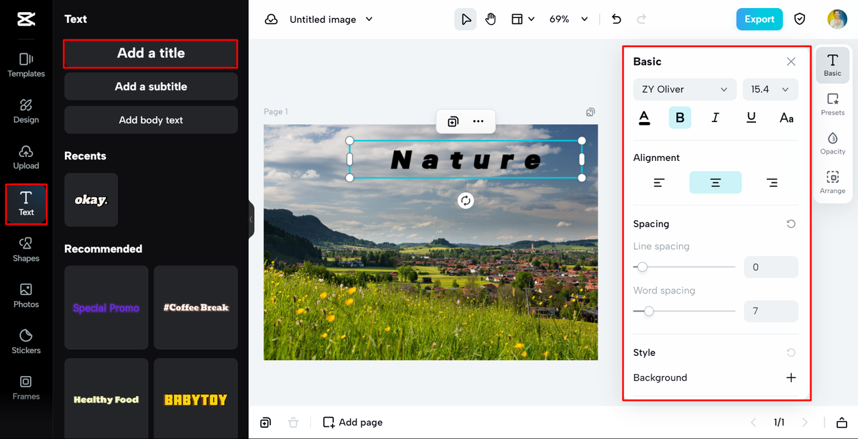This screenshot has width=858, height=439.
Task: Open the text more options menu
Action: [478, 121]
